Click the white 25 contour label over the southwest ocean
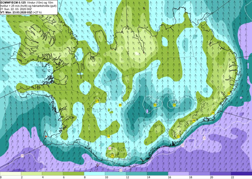The image size is (252, 179). (x=22, y=156)
